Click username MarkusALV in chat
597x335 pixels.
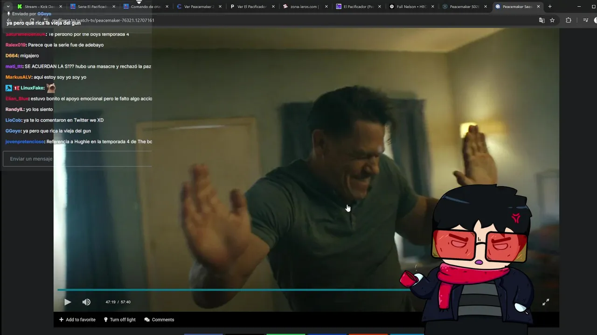pyautogui.click(x=18, y=77)
